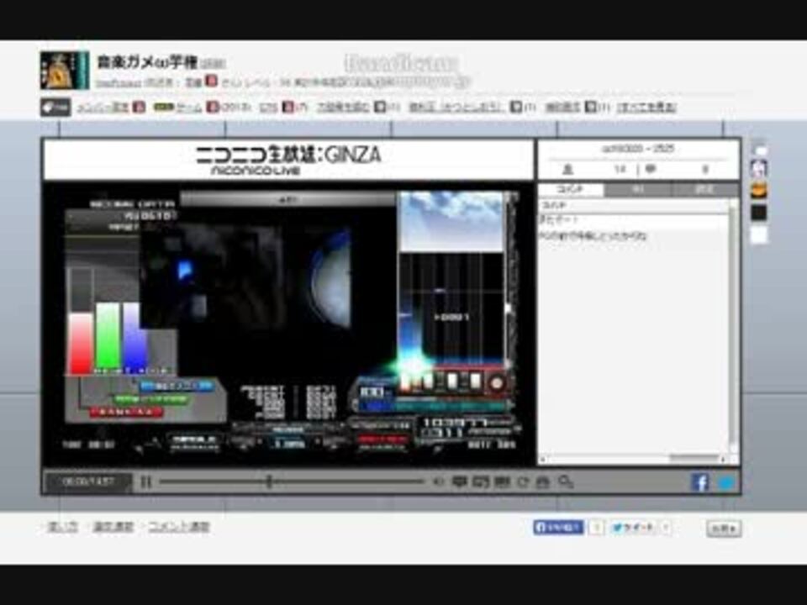Click the ニコニコ生放送:GINZA banner logo

pos(287,160)
